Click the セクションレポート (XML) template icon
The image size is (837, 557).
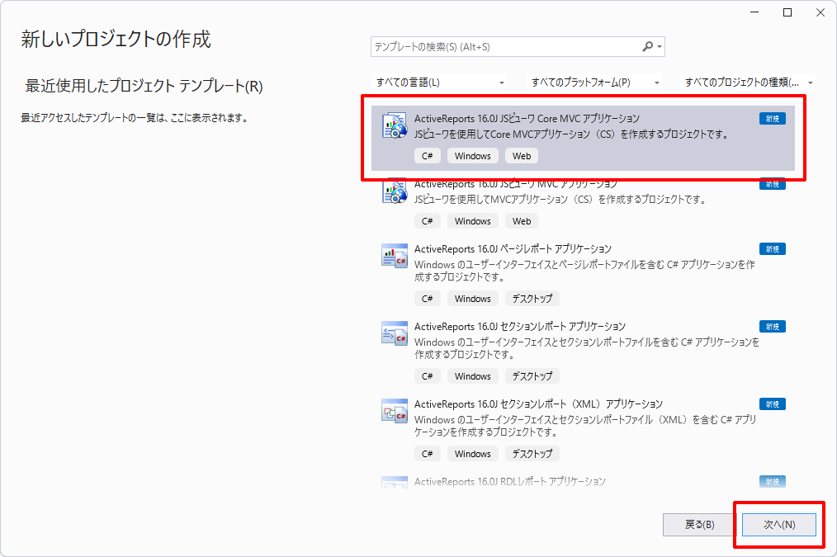pos(395,411)
